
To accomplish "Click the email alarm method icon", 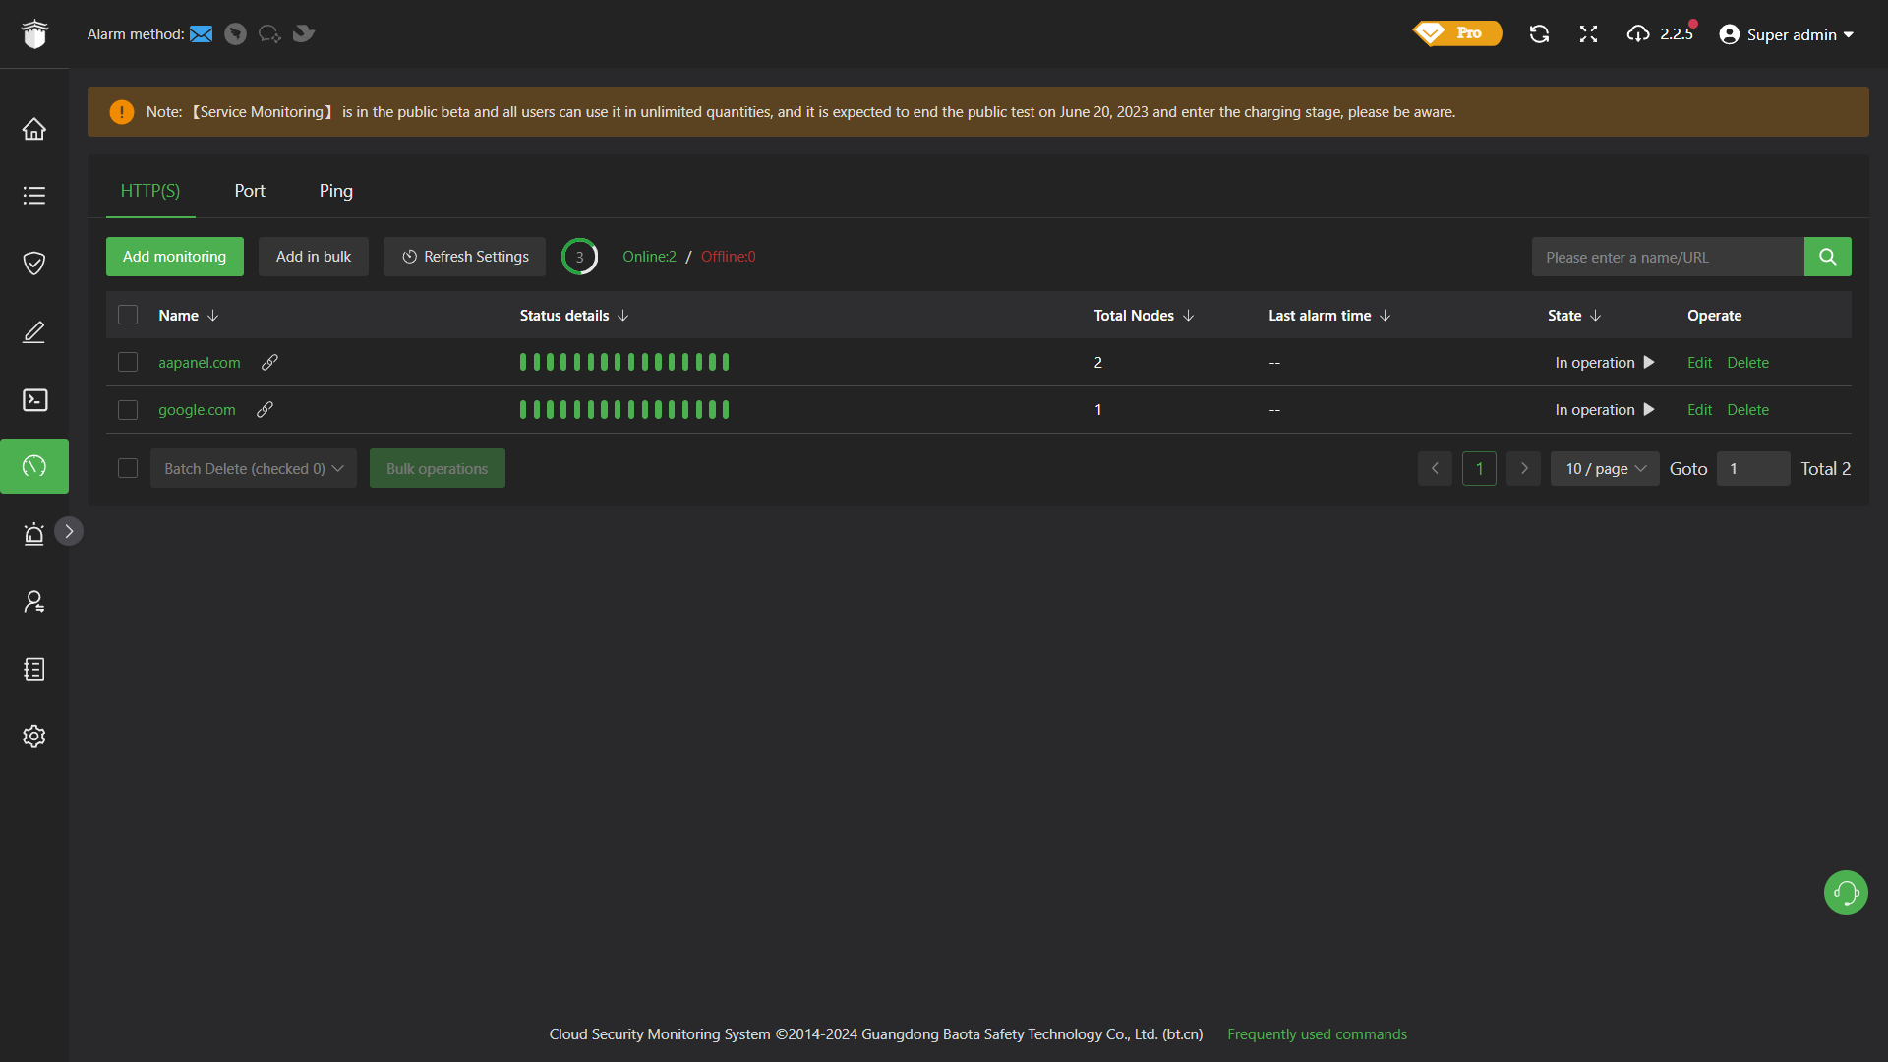I will (201, 33).
